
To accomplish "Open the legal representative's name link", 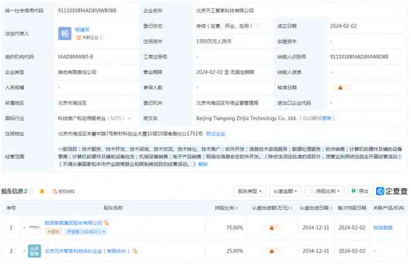I will tap(82, 30).
